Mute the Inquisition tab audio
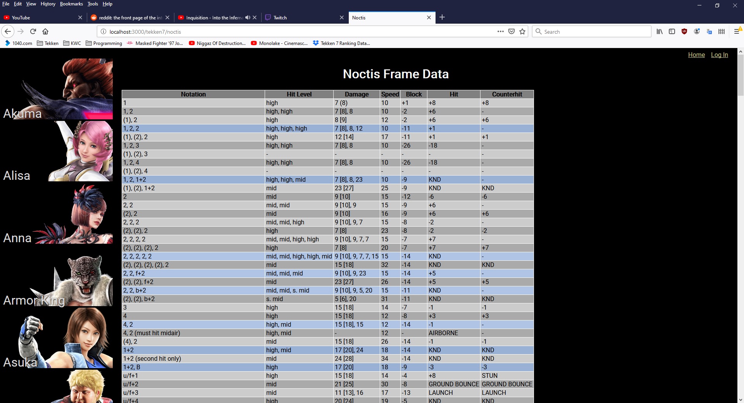 click(248, 17)
